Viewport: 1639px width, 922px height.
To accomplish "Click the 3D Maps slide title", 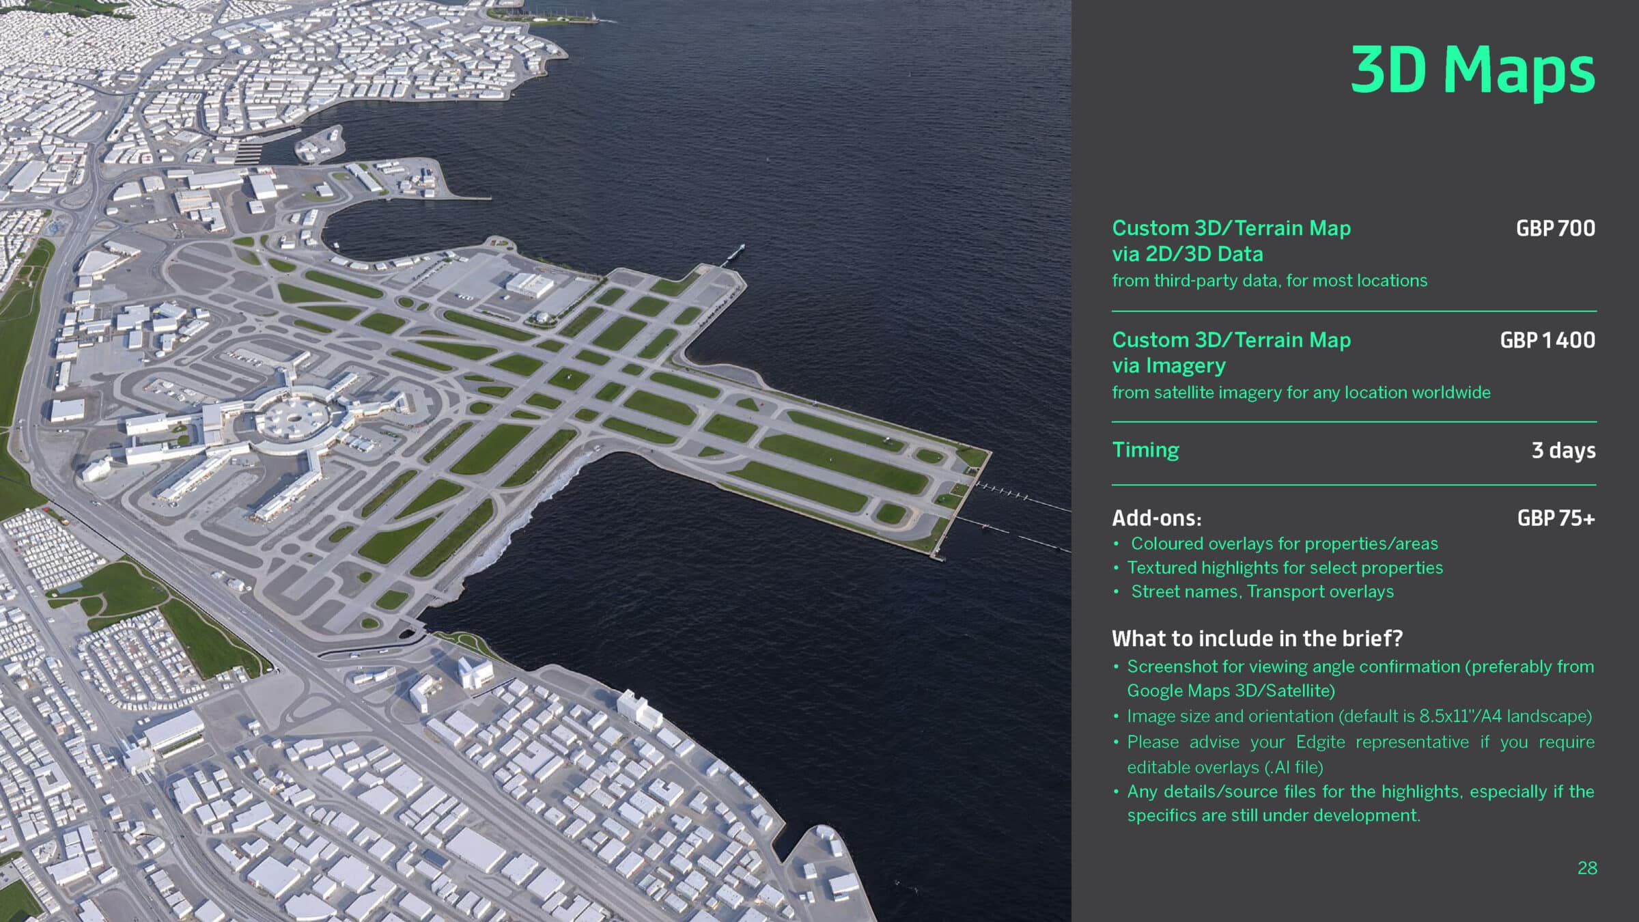I will [x=1472, y=70].
